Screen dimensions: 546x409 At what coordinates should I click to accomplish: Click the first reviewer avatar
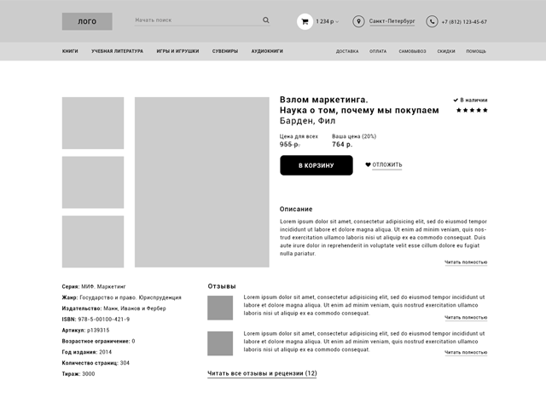tap(220, 308)
